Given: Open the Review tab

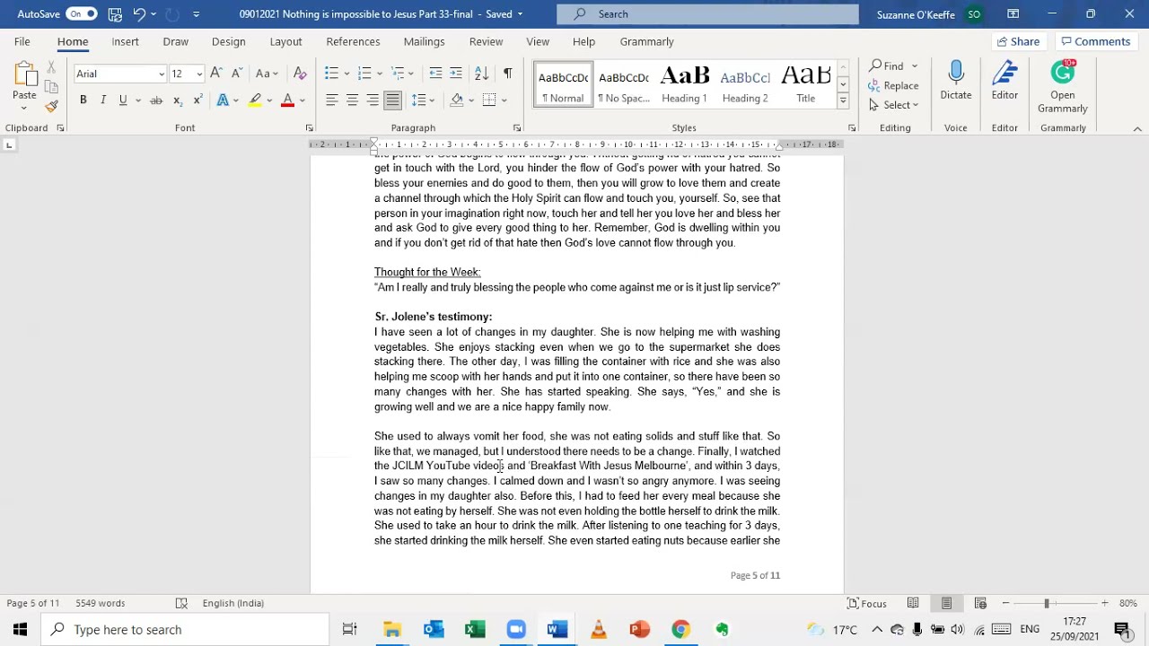Looking at the screenshot, I should coord(486,41).
